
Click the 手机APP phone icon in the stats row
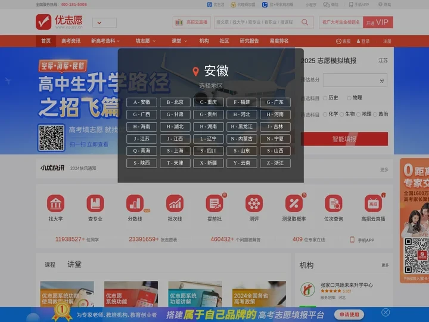click(352, 240)
